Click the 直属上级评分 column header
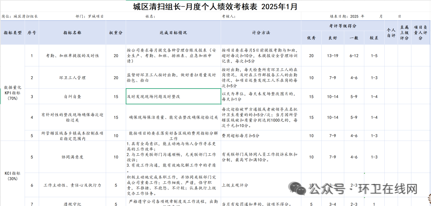This screenshot has width=431, height=206. tap(404, 33)
